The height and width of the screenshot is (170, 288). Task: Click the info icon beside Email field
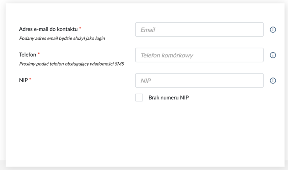(273, 30)
